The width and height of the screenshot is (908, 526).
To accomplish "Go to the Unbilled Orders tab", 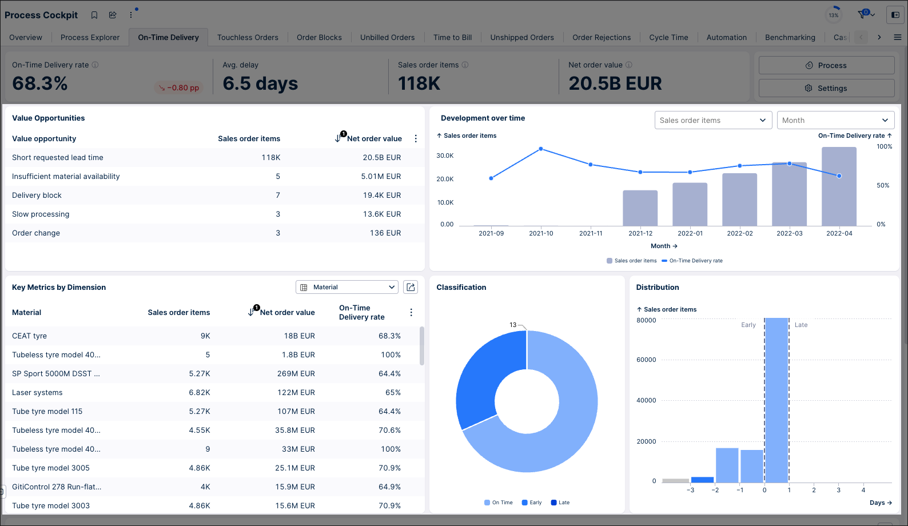I will (x=387, y=37).
